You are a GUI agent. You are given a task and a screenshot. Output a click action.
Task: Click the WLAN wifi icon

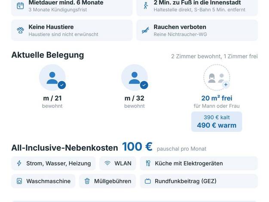[107, 163]
